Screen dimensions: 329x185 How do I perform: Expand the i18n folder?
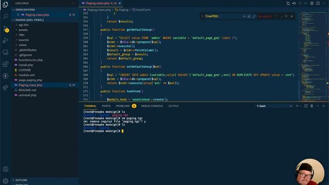(x=22, y=35)
